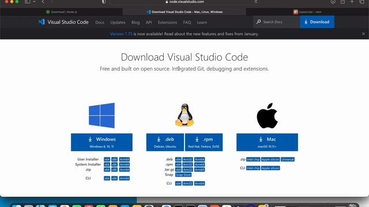Select Arm64 for Windows System Installer

(x=125, y=164)
